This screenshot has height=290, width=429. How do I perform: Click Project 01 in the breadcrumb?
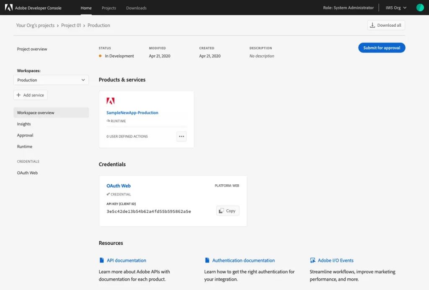coord(71,25)
